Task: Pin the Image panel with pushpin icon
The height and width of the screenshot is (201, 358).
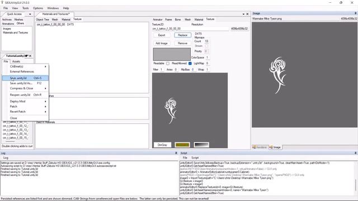Action: pyautogui.click(x=356, y=13)
